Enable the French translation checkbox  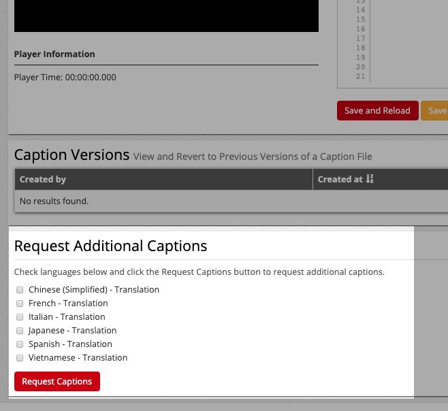[x=20, y=303]
